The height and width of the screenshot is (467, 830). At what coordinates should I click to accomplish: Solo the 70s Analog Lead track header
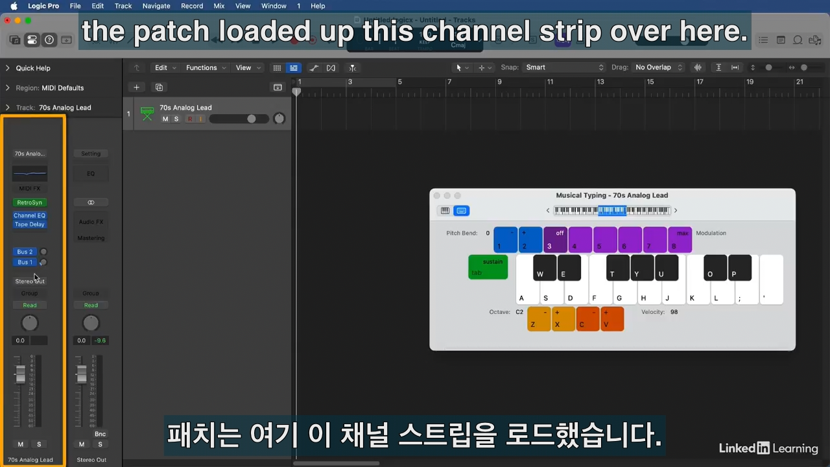click(176, 119)
